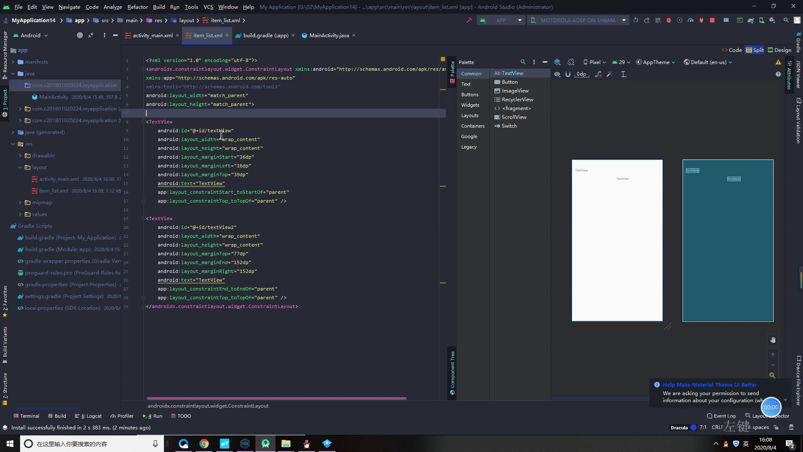This screenshot has width=803, height=452.
Task: Toggle the Layout Inspector panel
Action: (x=769, y=416)
